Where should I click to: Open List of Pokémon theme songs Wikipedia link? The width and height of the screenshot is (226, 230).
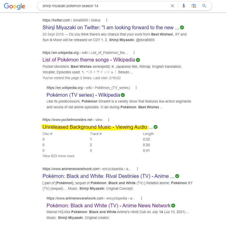pyautogui.click(x=89, y=60)
